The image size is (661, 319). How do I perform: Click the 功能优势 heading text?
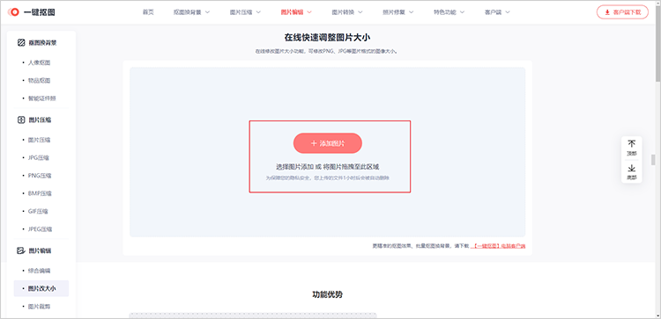tap(327, 294)
